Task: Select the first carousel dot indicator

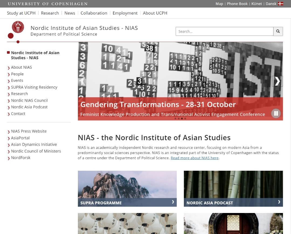Action: 175,118
